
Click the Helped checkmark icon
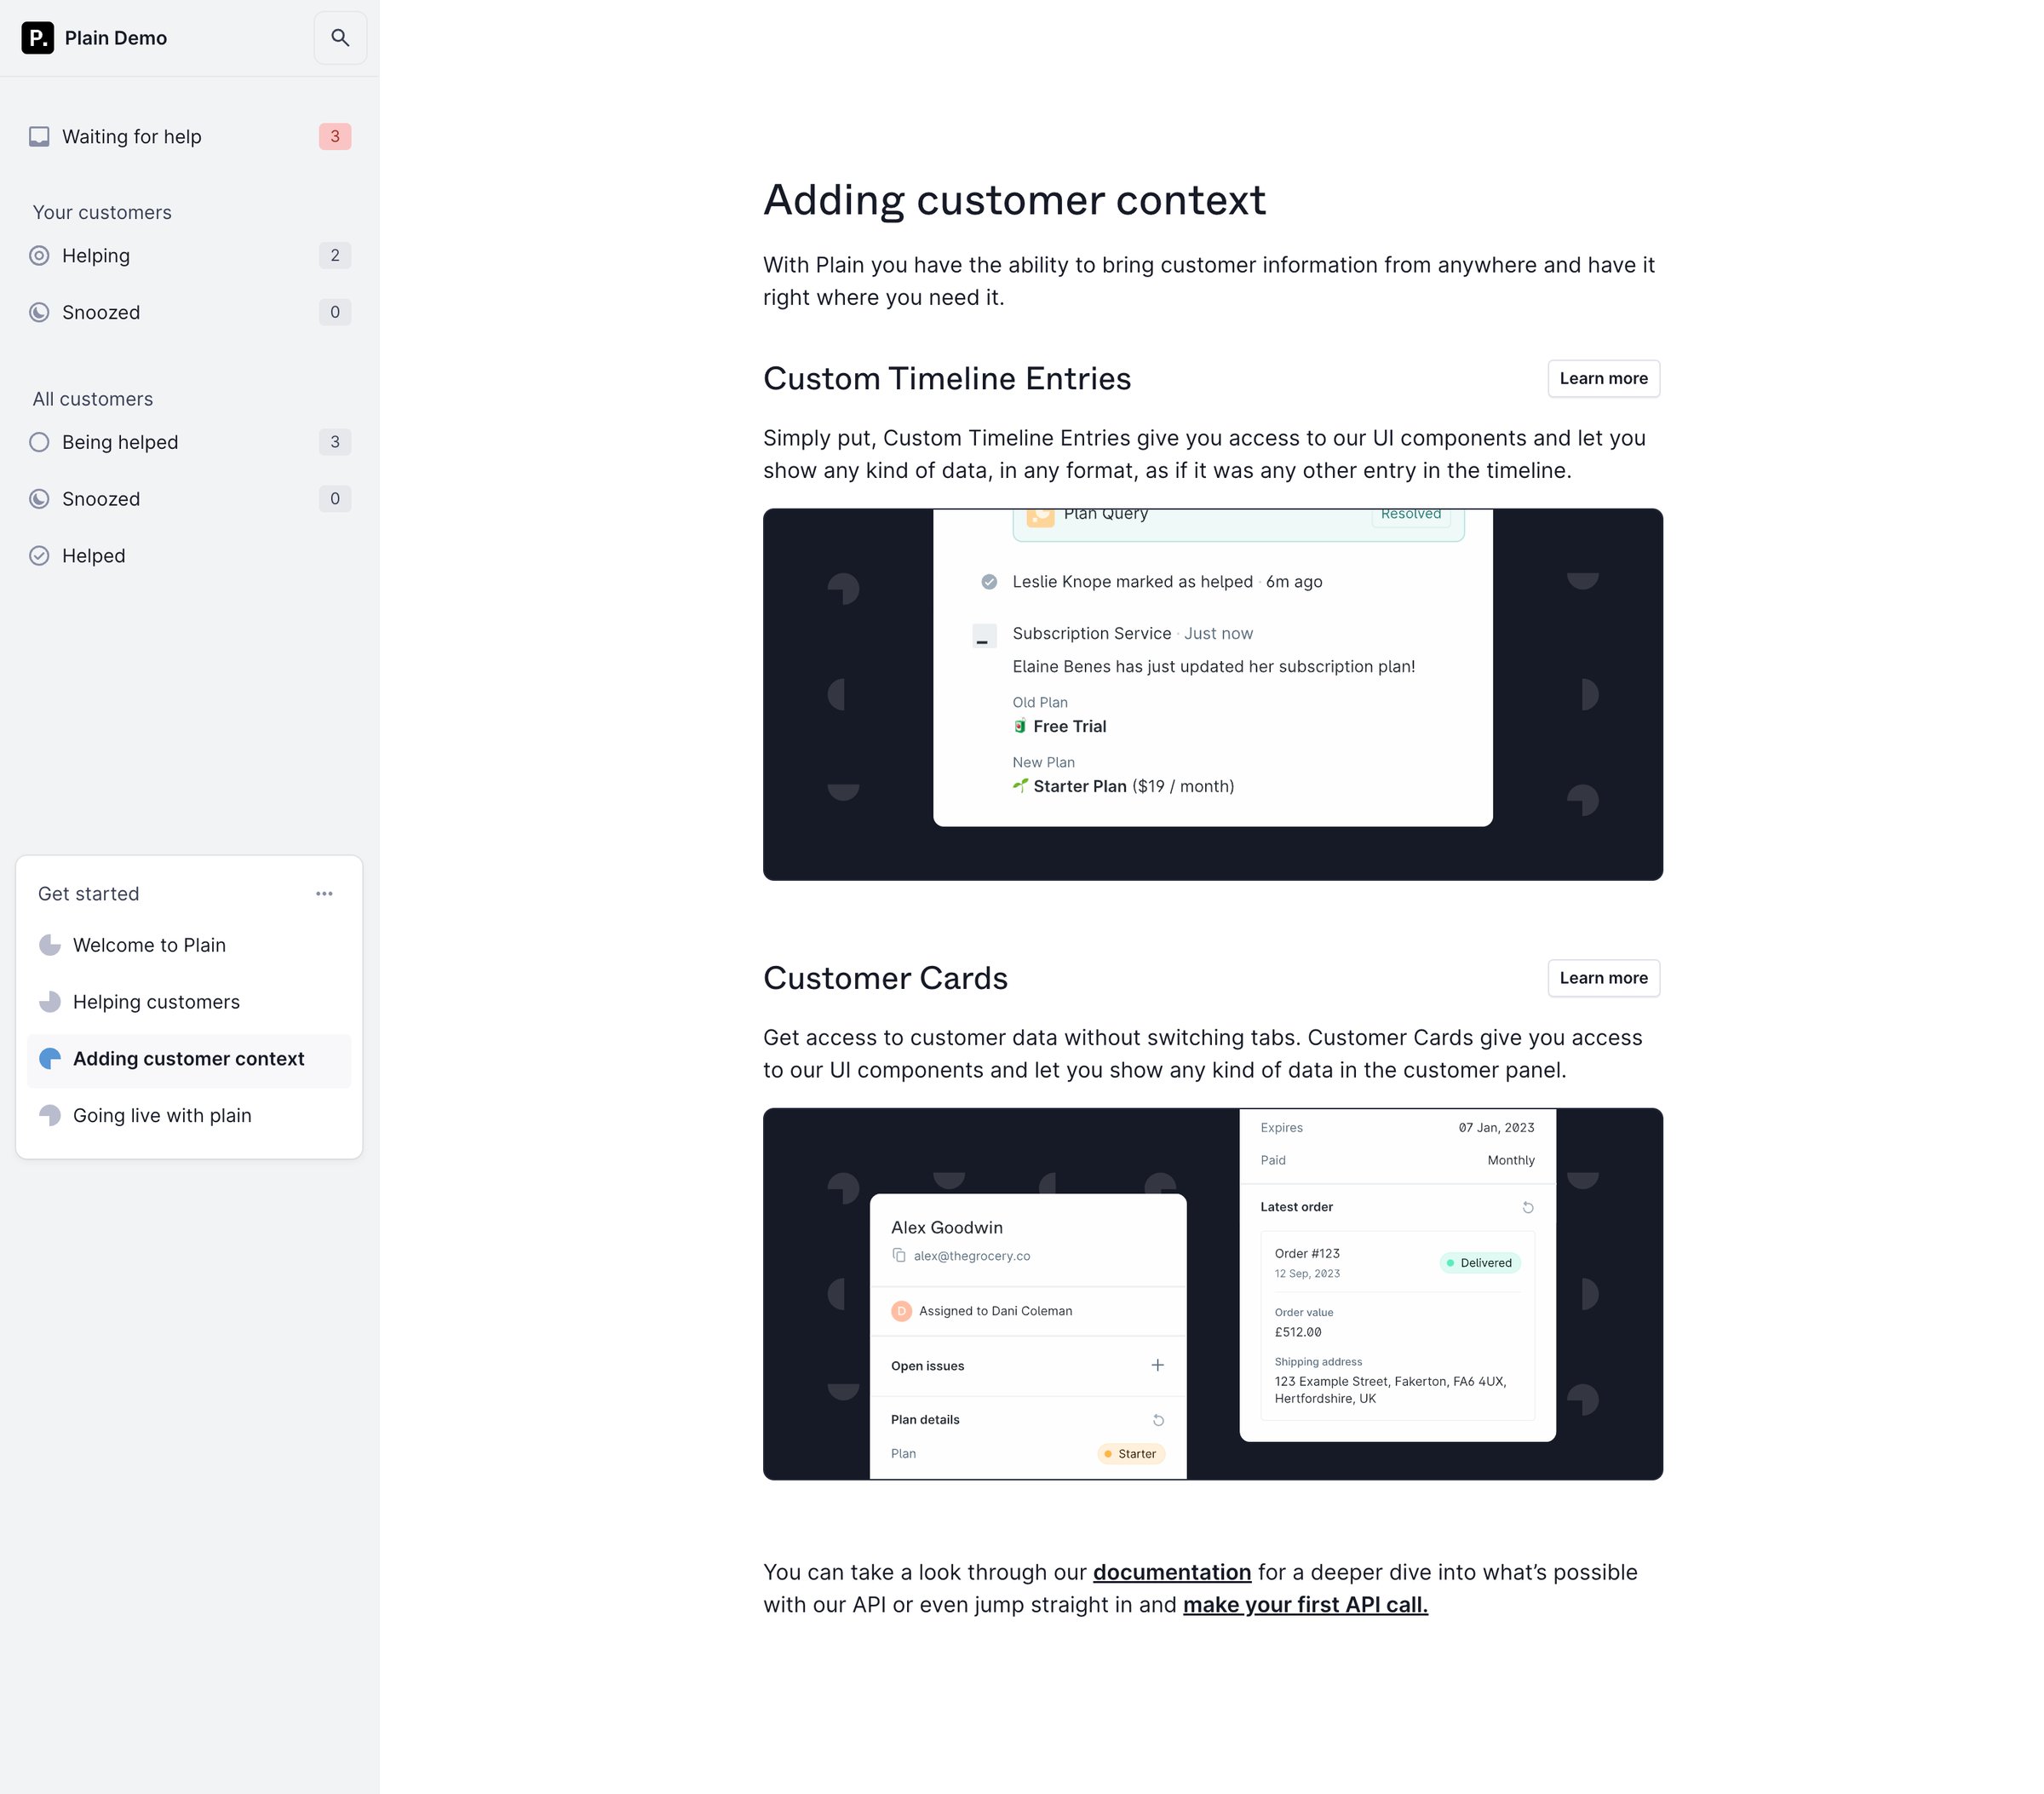[39, 556]
